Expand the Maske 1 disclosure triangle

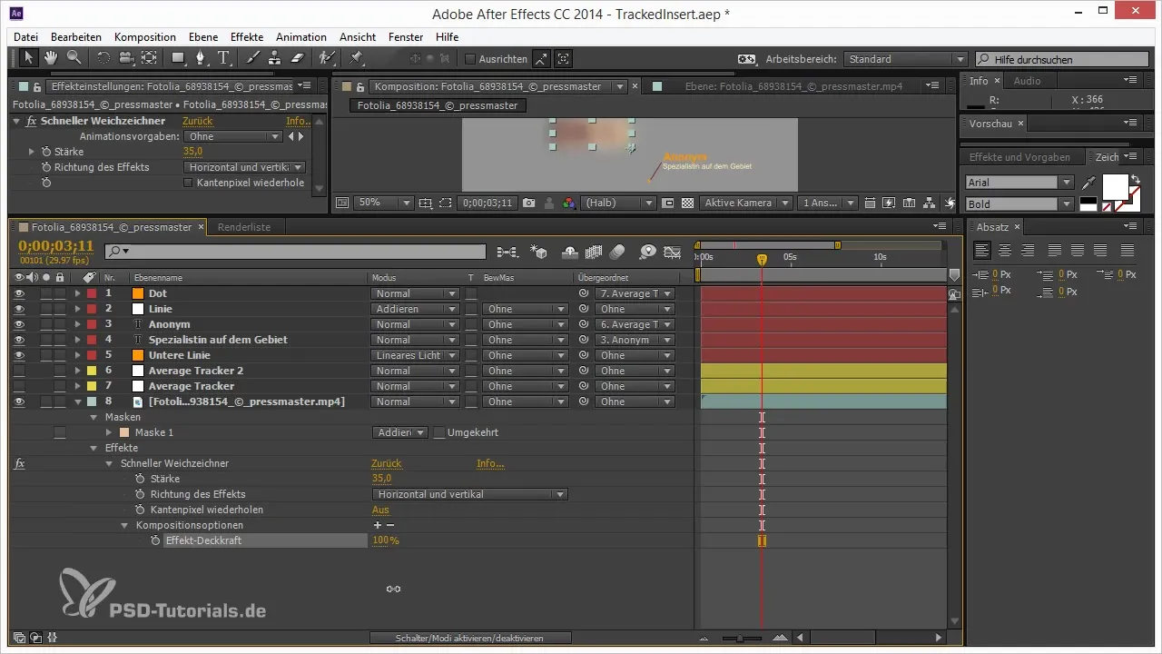click(110, 432)
